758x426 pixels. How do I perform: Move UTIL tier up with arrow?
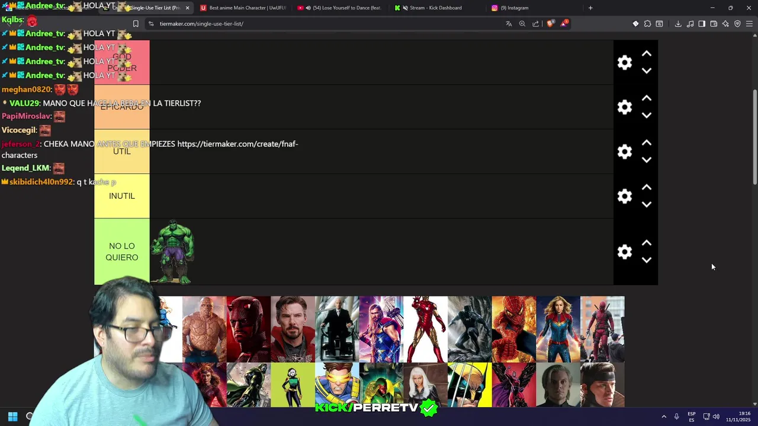point(647,143)
